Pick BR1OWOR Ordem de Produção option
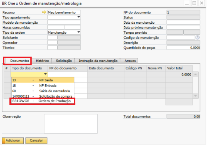The image size is (210, 145). (43, 101)
